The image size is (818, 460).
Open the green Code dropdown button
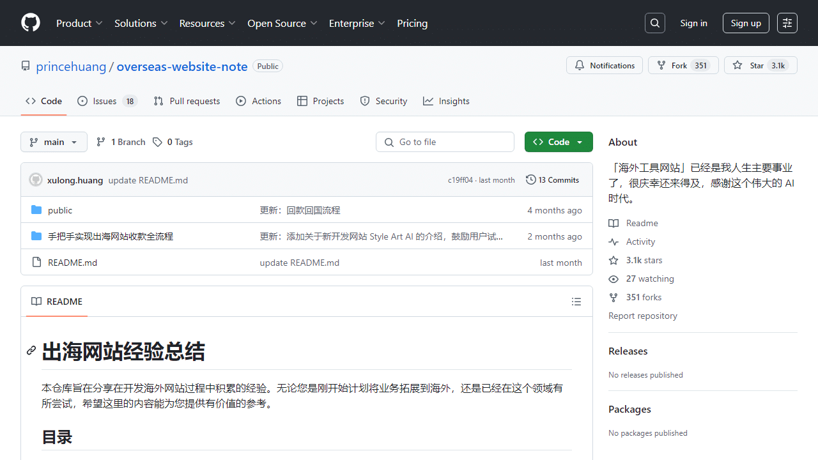pos(559,142)
